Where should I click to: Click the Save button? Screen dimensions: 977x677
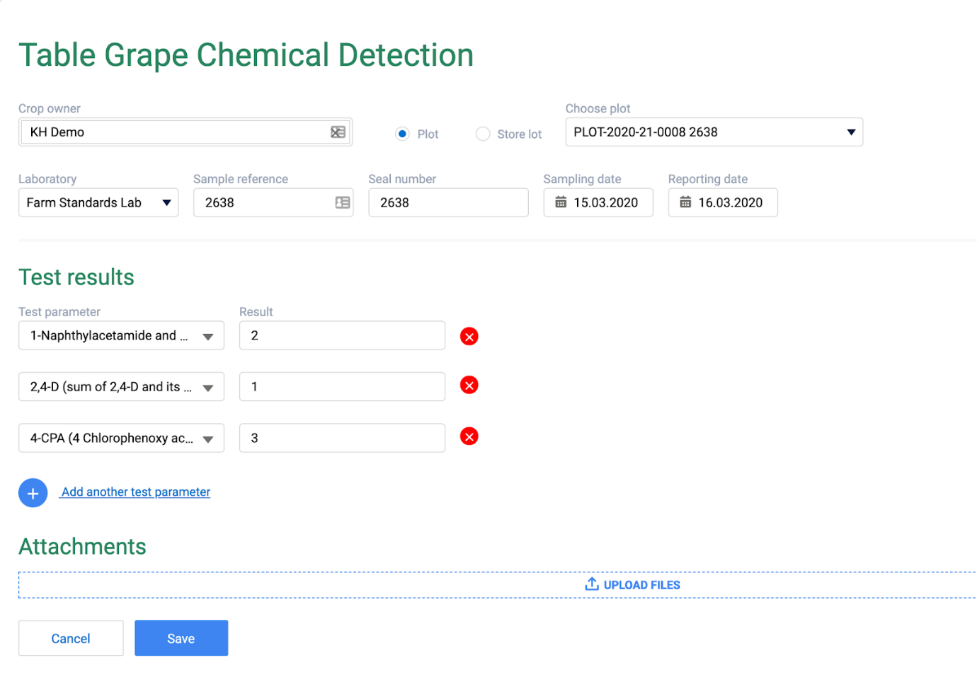tap(181, 638)
